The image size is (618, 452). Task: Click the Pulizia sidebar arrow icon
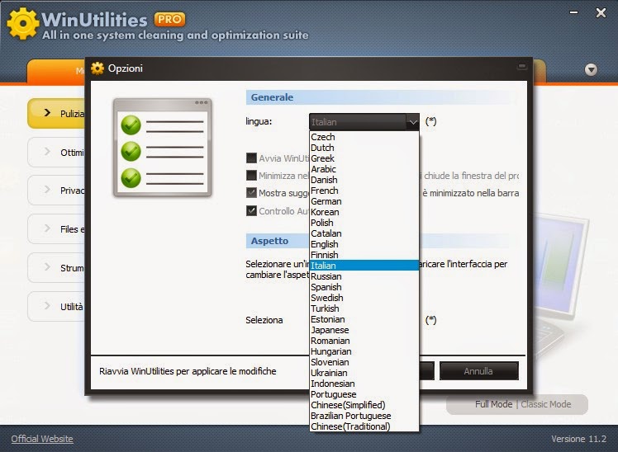(x=47, y=113)
